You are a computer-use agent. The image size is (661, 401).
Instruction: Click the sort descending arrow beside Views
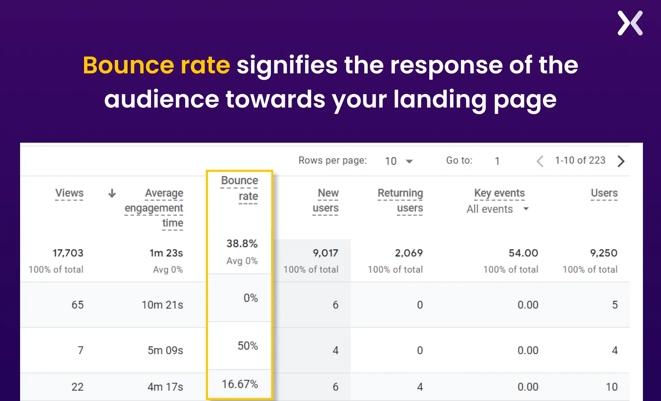pyautogui.click(x=112, y=193)
